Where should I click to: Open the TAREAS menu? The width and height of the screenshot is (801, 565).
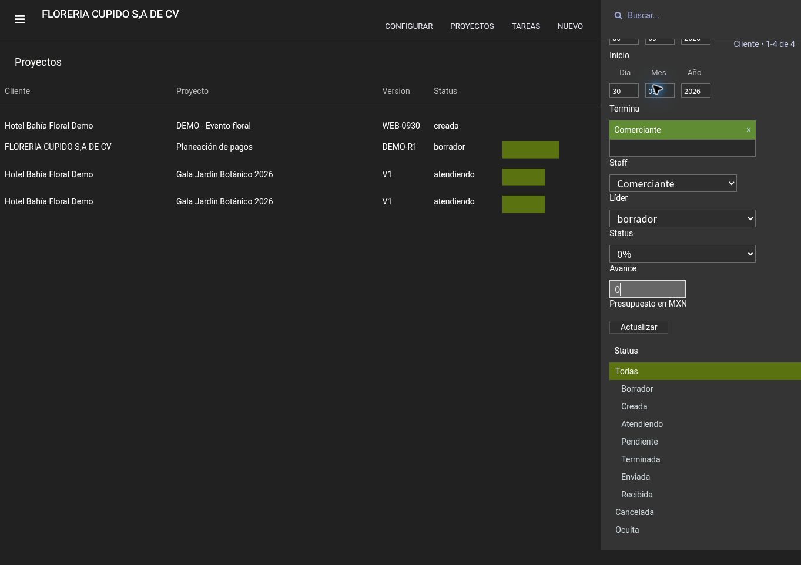tap(526, 26)
